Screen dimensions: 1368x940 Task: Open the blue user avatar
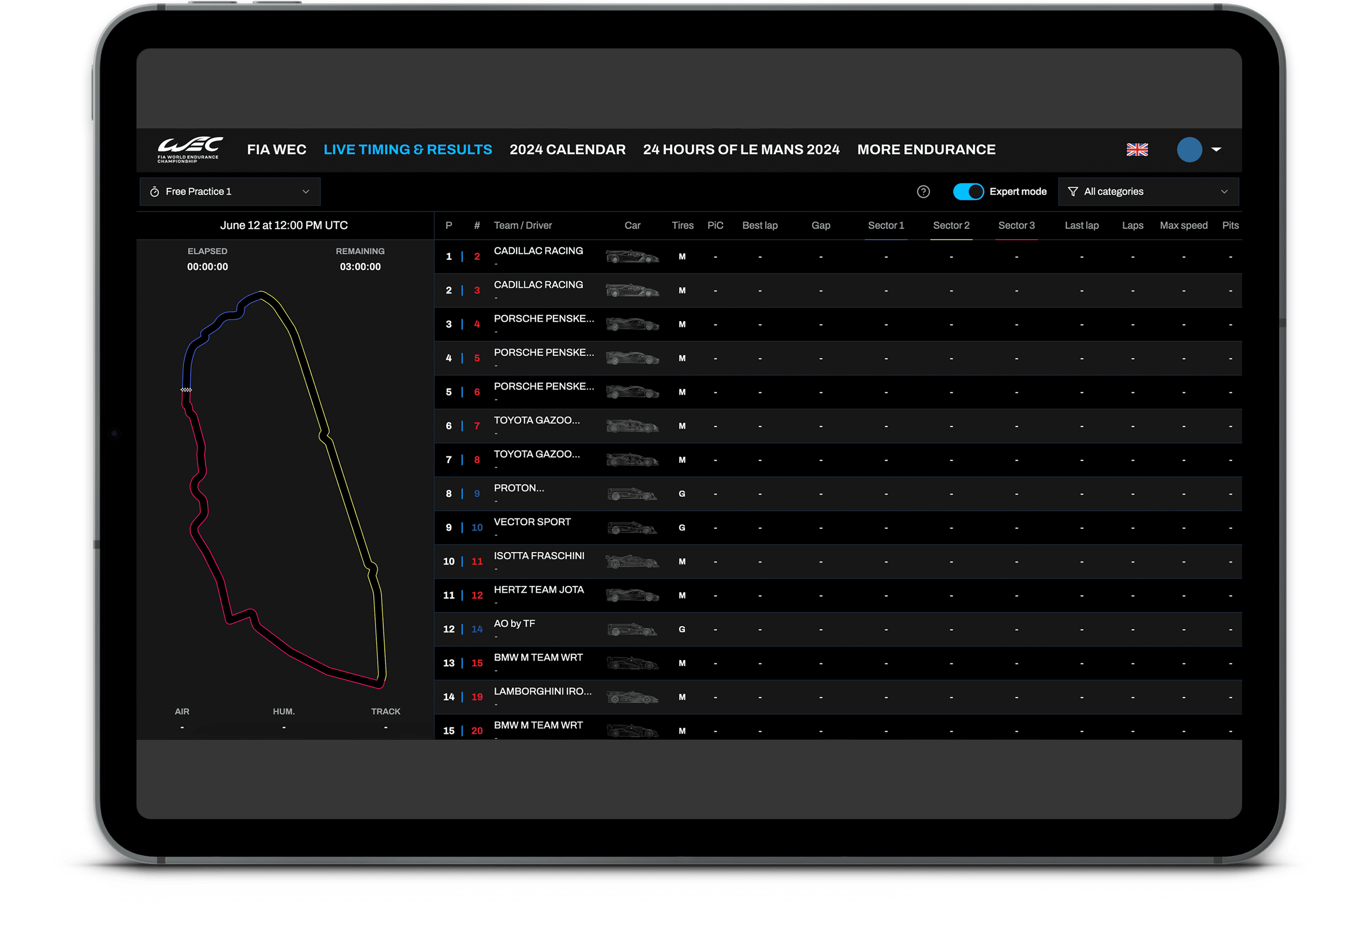[1189, 150]
